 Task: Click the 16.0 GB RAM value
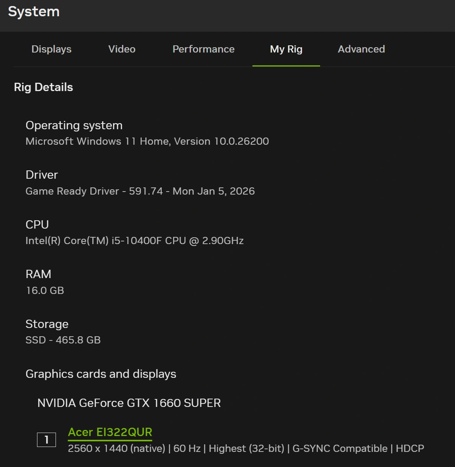point(45,291)
